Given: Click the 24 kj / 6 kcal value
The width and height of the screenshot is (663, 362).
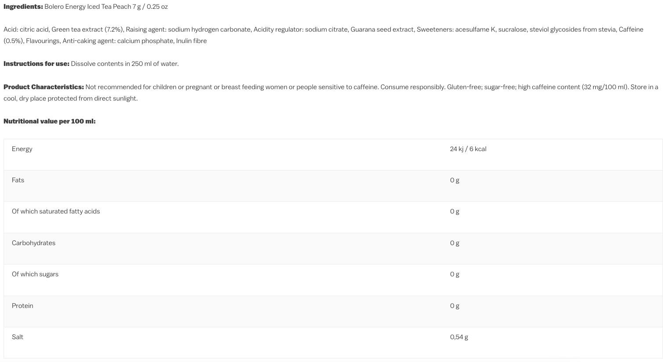Looking at the screenshot, I should point(468,149).
